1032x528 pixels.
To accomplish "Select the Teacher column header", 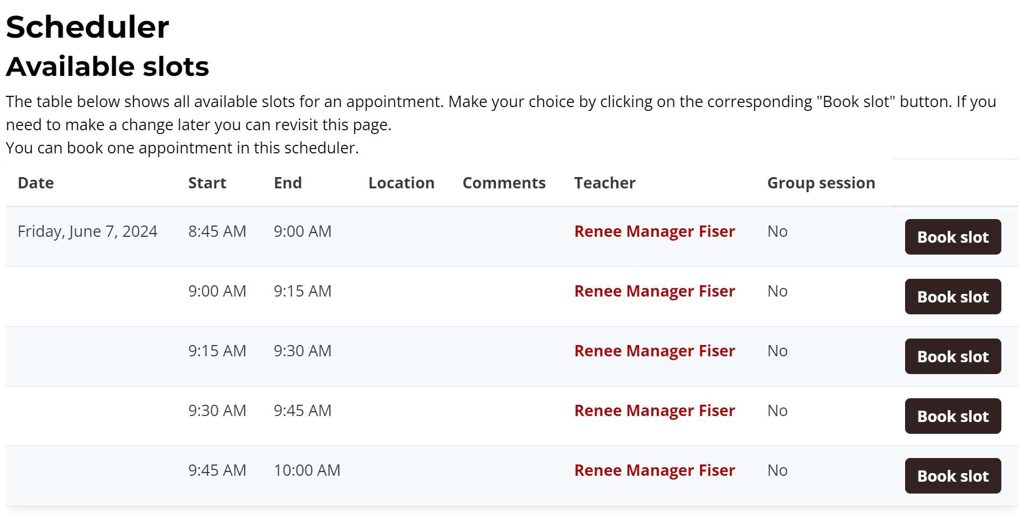I will (604, 183).
